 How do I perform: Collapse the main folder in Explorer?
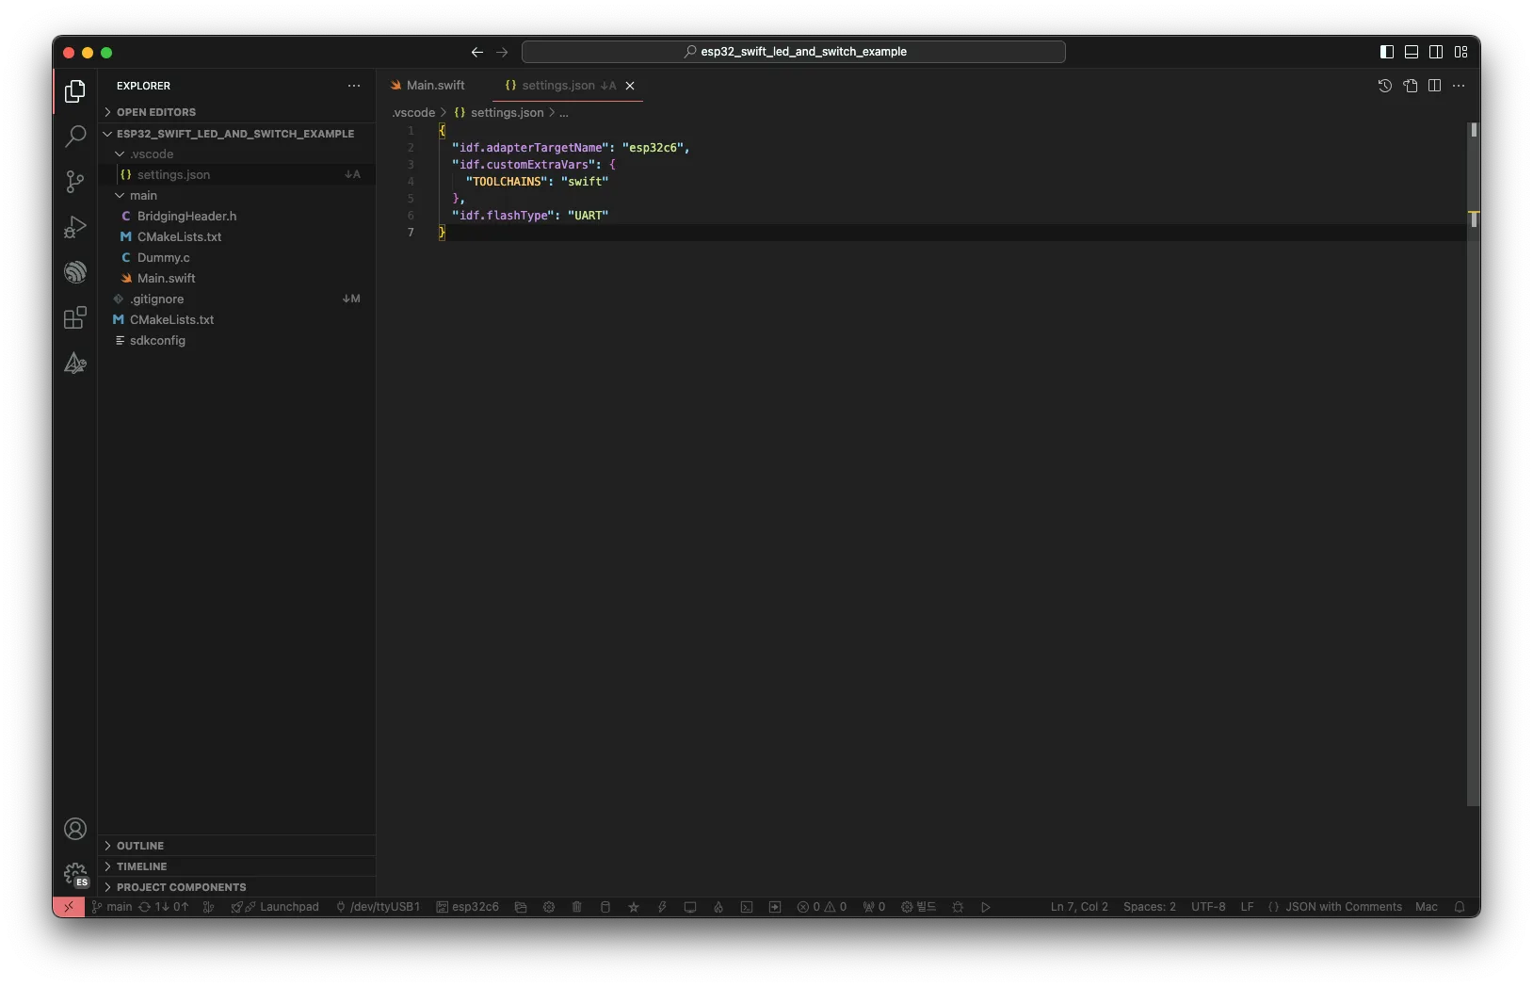point(143,195)
